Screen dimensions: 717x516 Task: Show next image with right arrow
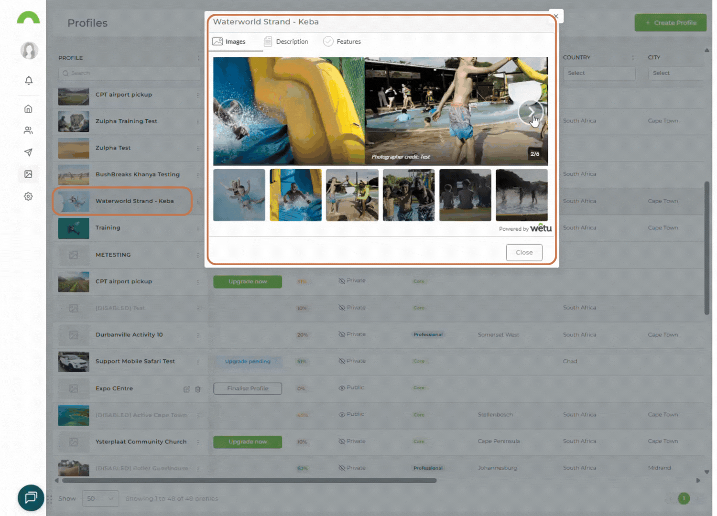coord(531,112)
